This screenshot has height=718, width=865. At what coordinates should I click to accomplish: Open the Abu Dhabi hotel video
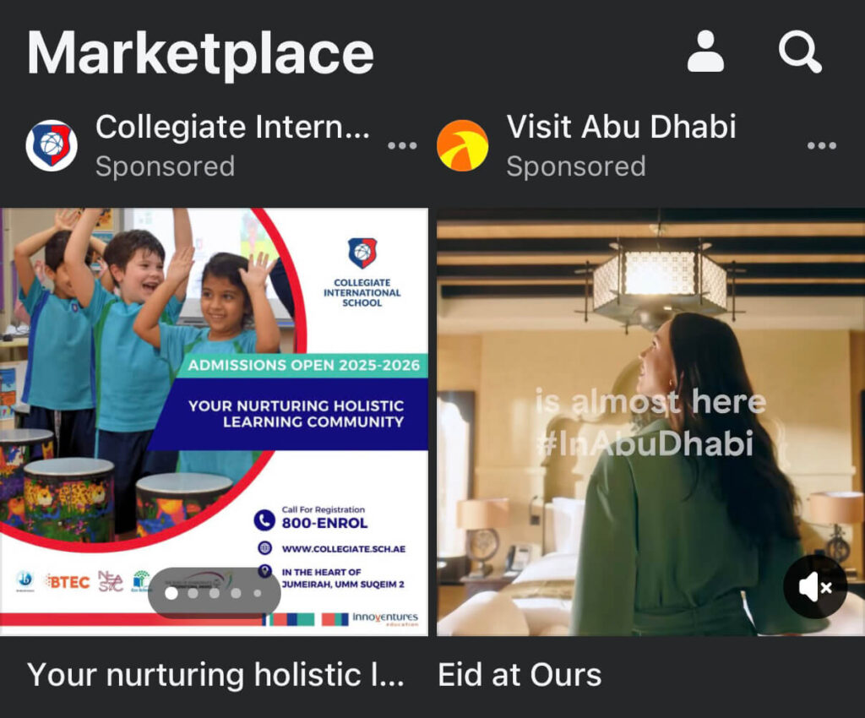651,422
